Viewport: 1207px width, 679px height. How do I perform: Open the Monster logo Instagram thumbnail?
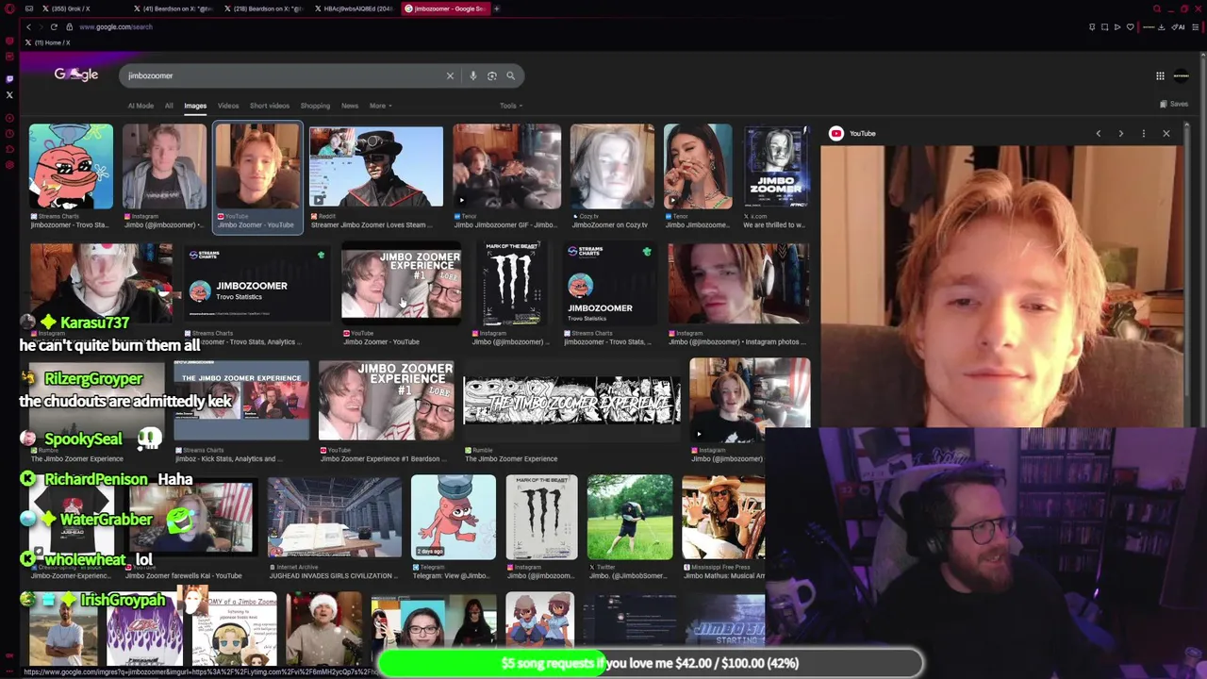[x=512, y=283]
